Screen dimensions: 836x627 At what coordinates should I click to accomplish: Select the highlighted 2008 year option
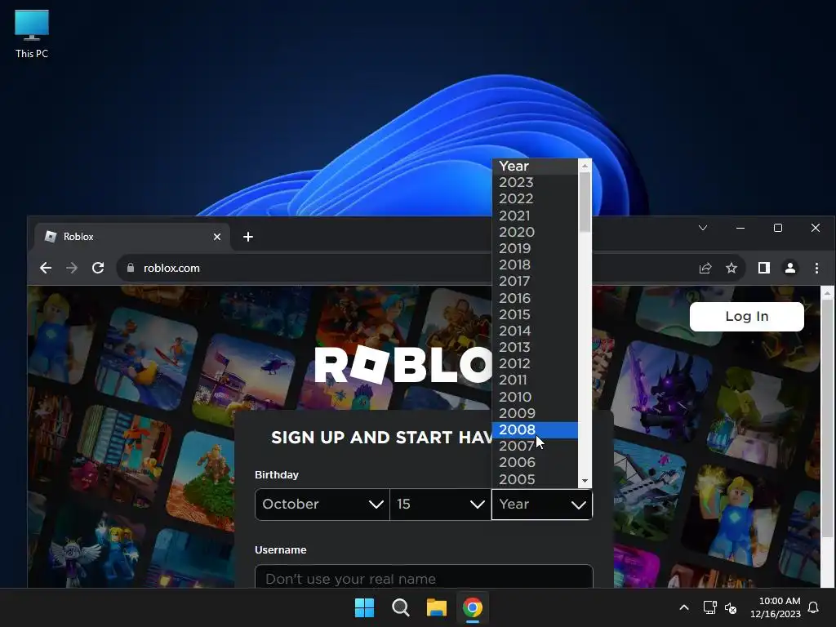(x=535, y=429)
